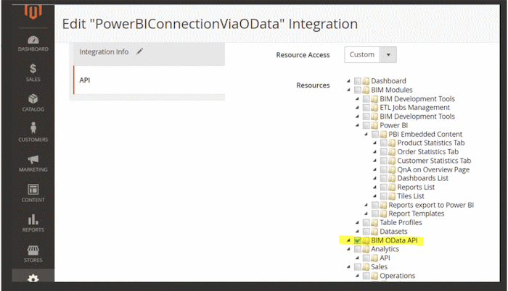Collapse the Sales tree node in resources

tap(348, 266)
